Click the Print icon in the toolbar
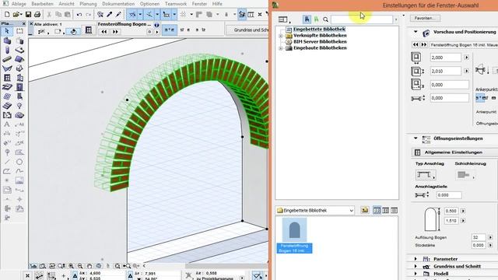498x280 pixels. (37, 14)
